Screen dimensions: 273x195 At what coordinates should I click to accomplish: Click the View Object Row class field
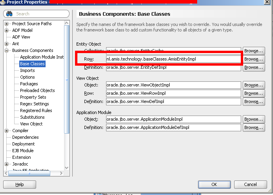click(173, 93)
